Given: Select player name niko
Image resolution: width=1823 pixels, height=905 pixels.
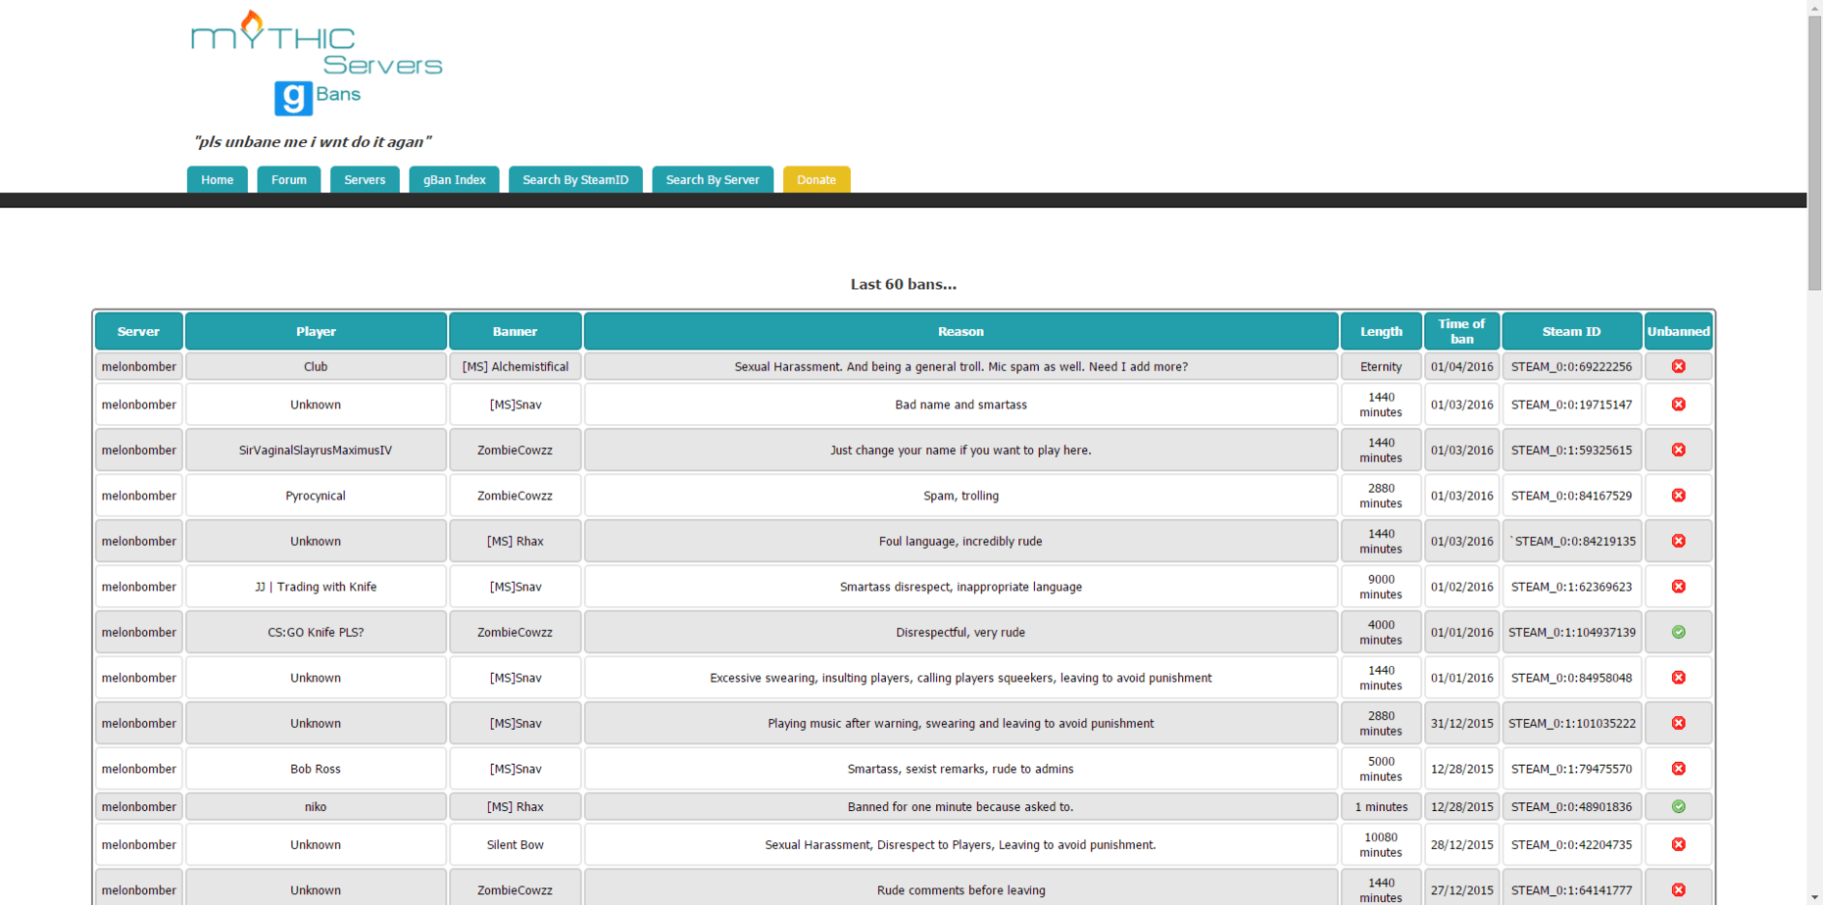Looking at the screenshot, I should click(x=316, y=807).
